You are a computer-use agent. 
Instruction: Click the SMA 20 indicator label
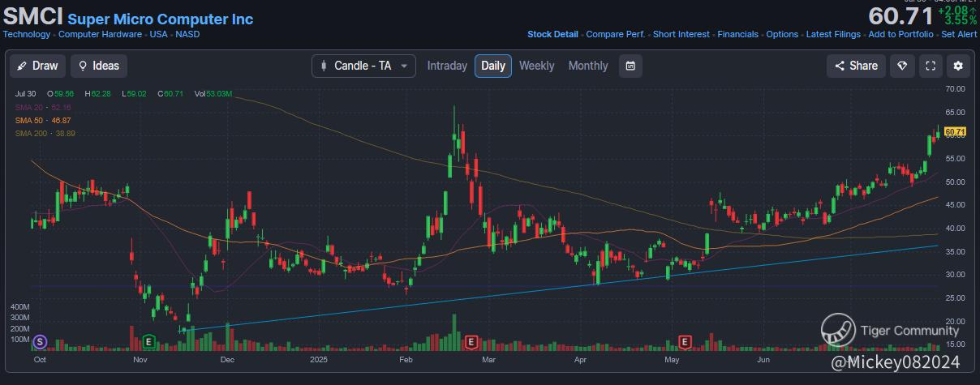click(44, 107)
